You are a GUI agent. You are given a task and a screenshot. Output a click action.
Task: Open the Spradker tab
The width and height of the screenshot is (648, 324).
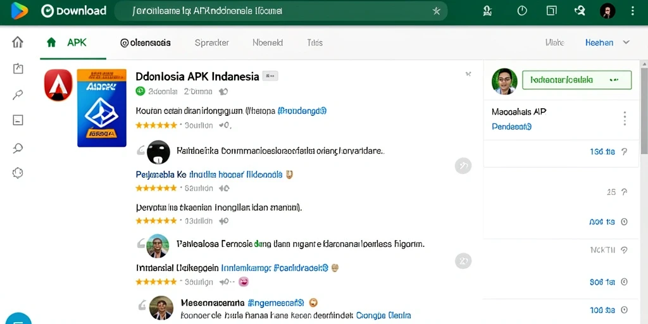click(x=211, y=42)
